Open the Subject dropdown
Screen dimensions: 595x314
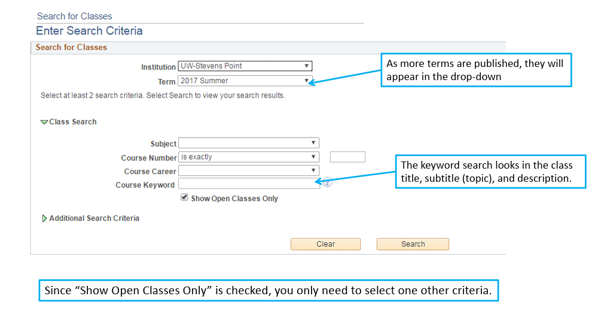(249, 143)
